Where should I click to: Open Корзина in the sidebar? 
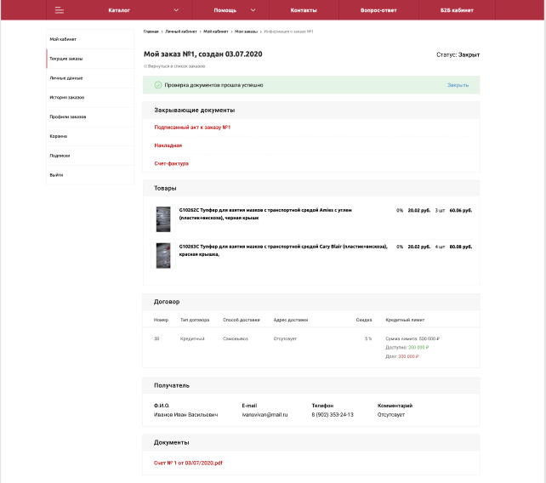(58, 136)
